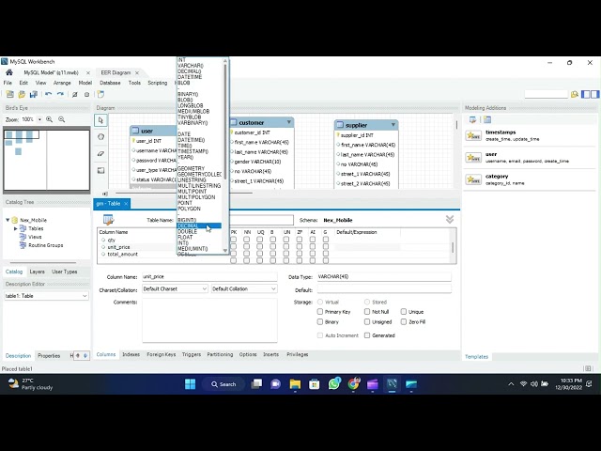Click the user template star icon
601x451 pixels.
[x=473, y=158]
